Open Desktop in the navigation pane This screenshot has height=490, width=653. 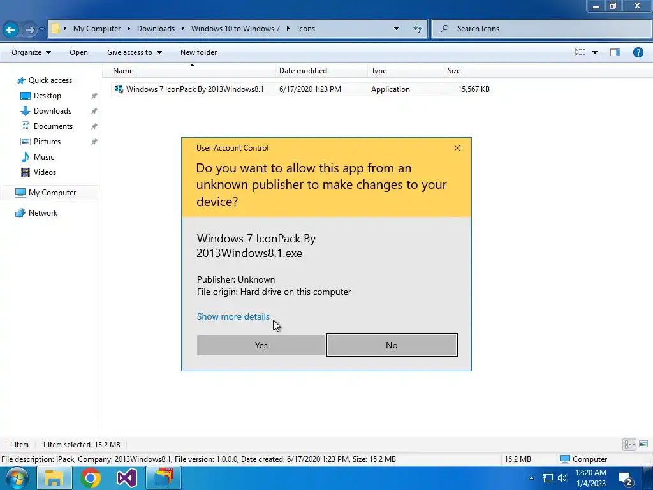point(47,96)
